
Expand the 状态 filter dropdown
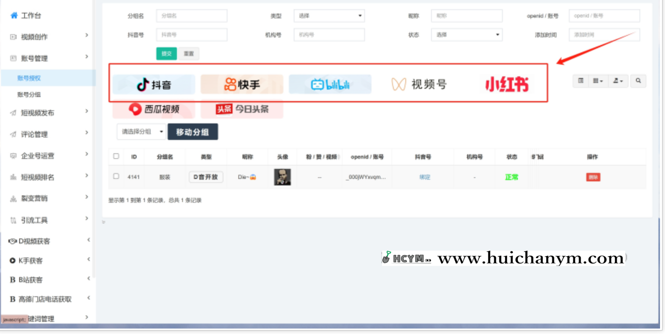(x=466, y=35)
